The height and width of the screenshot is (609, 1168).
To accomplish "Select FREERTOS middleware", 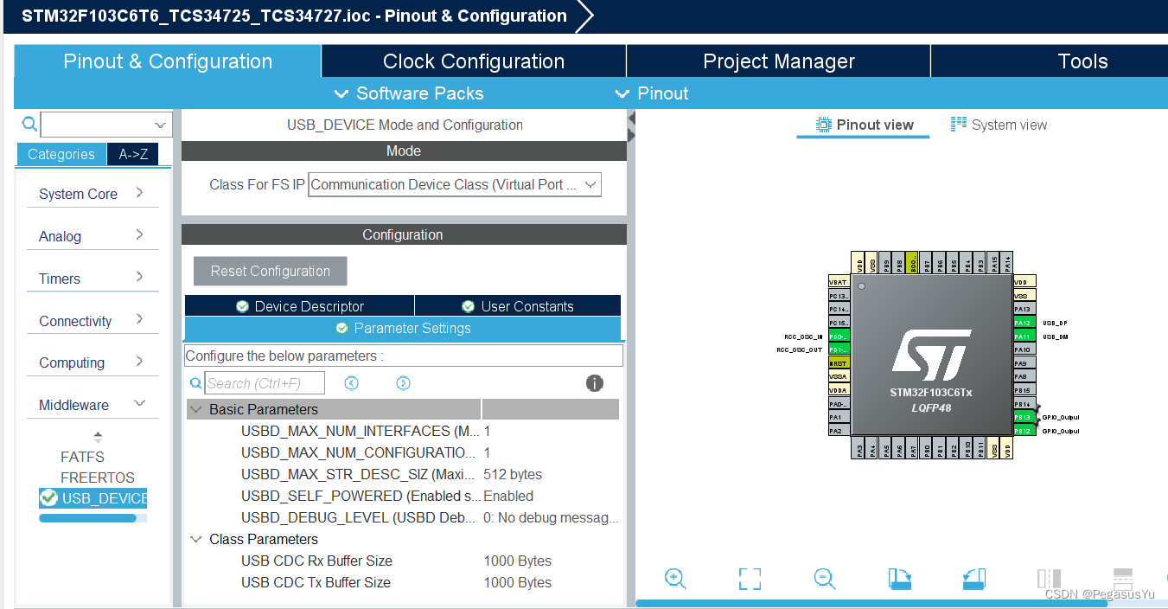I will (x=98, y=478).
